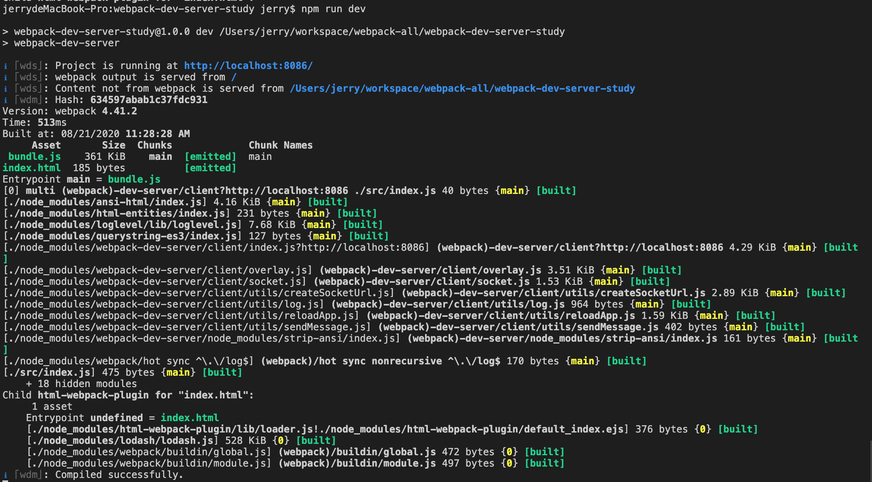Click the info icon beside 'Compiled successfully'
Image resolution: width=872 pixels, height=482 pixels.
point(5,475)
